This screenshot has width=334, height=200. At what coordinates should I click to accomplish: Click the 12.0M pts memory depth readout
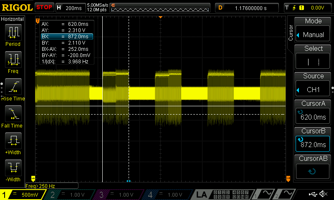(x=97, y=10)
